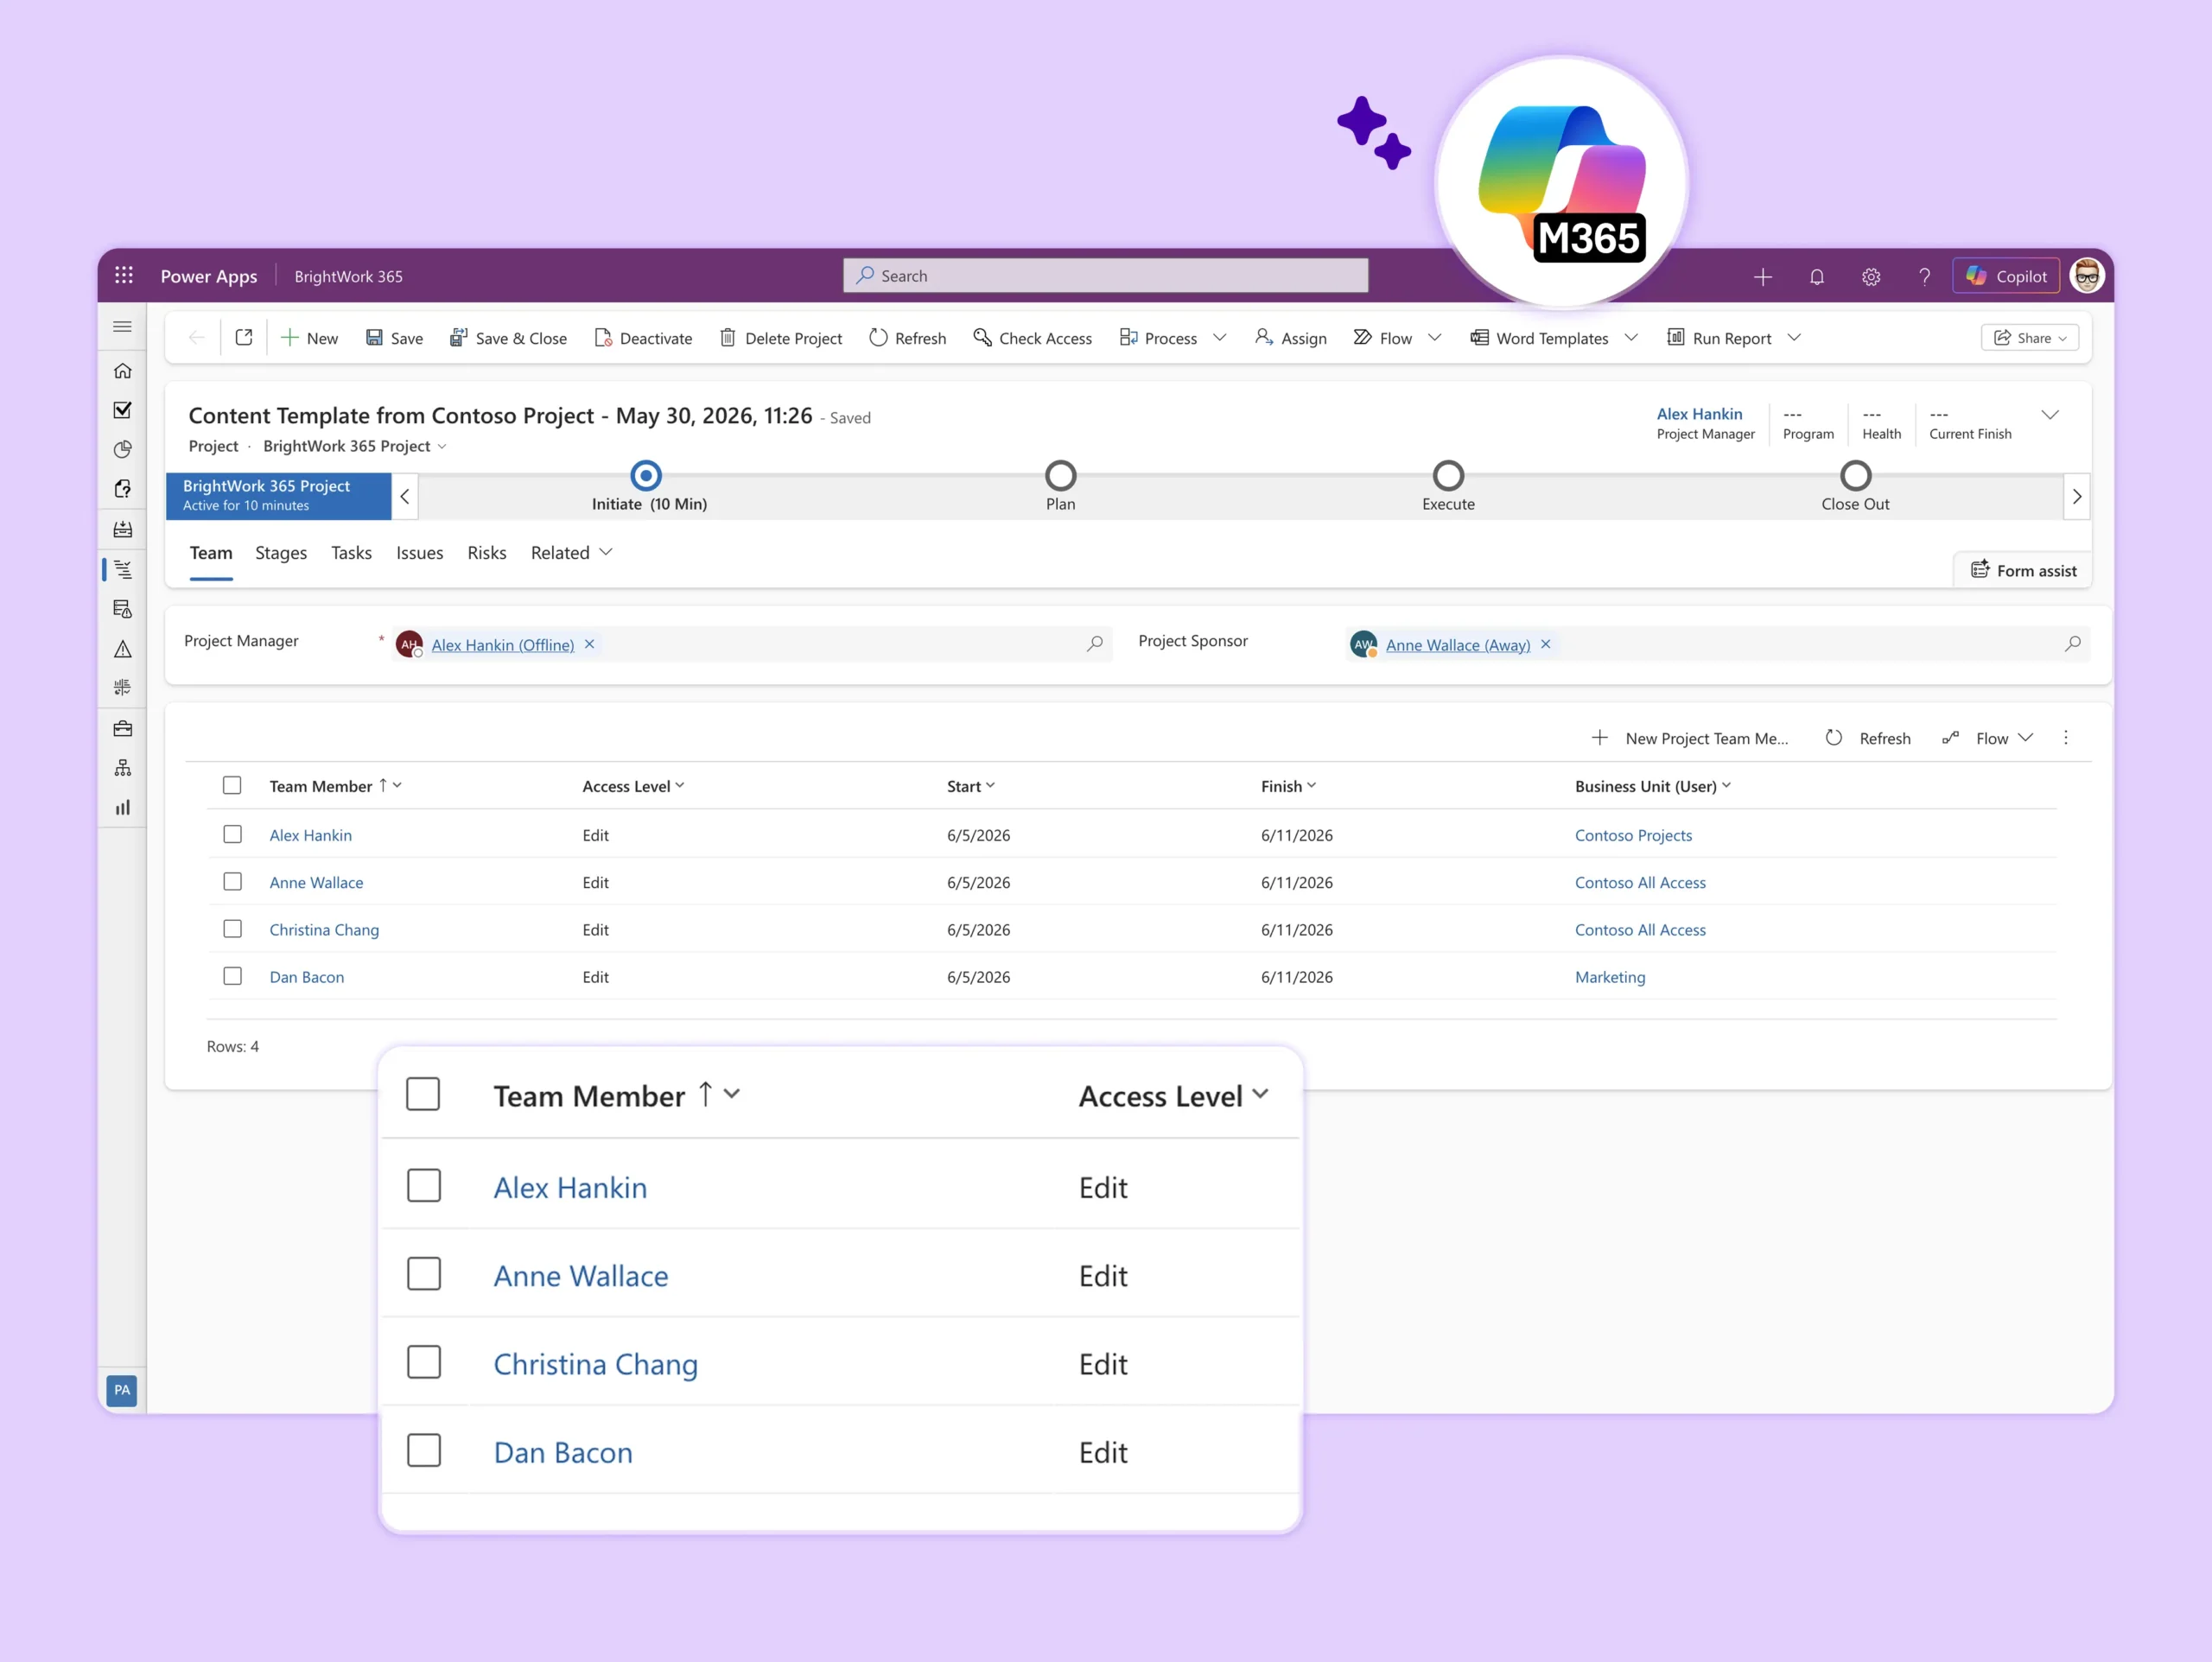Toggle select-all checkbox in small grid header
This screenshot has height=1662, width=2212.
pos(232,786)
